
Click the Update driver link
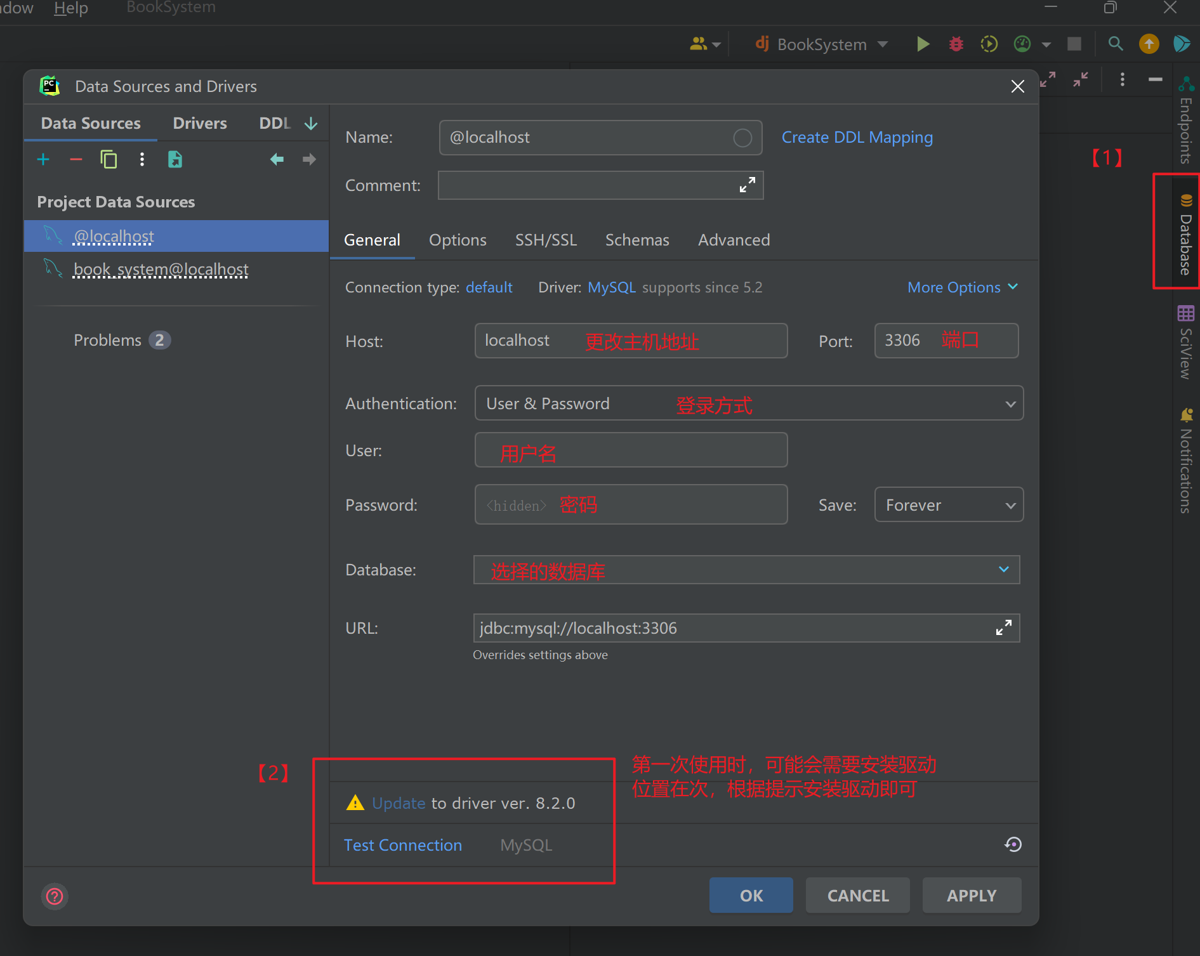pyautogui.click(x=399, y=803)
